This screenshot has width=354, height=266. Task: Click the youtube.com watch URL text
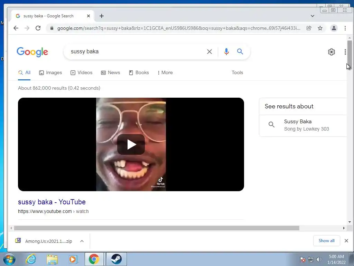click(53, 211)
